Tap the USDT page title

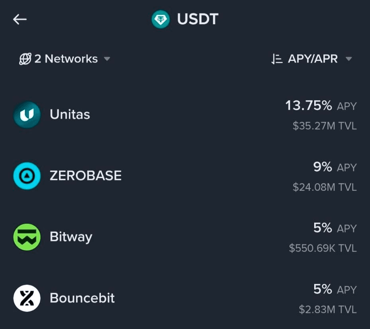coord(198,19)
